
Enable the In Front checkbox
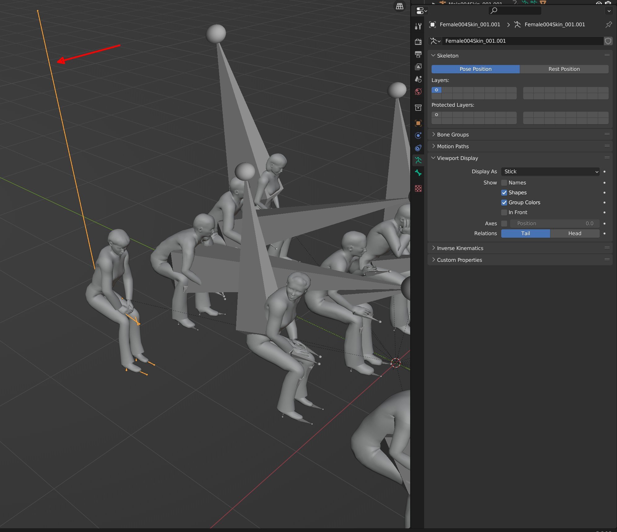504,212
